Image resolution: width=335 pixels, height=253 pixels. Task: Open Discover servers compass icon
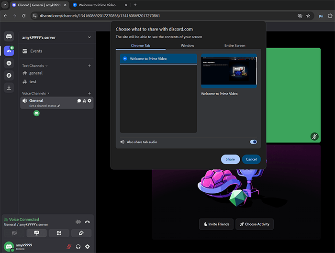pyautogui.click(x=9, y=76)
